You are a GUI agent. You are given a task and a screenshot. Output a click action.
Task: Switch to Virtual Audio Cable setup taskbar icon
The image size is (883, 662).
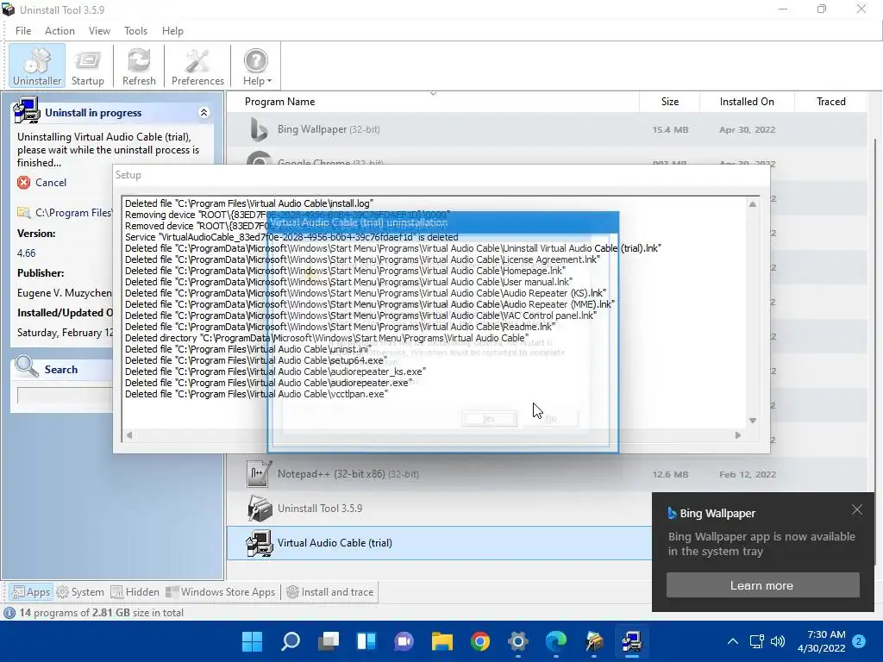coord(632,641)
